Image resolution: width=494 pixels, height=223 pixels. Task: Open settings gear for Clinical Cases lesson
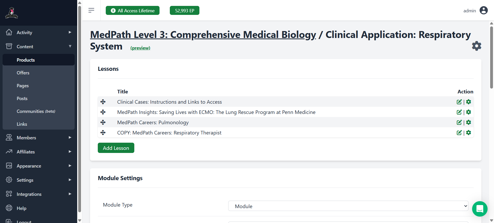click(469, 102)
